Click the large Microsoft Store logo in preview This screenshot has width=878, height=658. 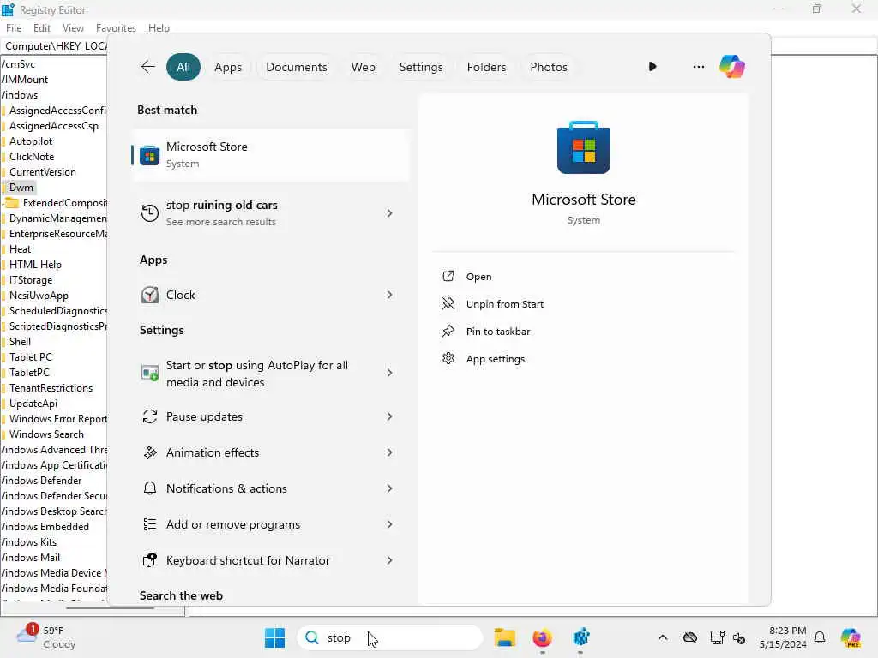[583, 147]
